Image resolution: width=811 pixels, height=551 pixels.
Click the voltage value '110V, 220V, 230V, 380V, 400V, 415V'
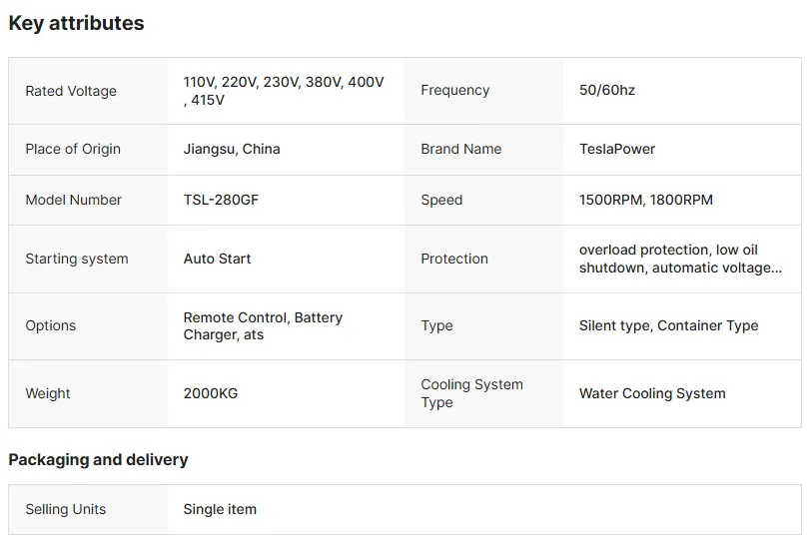pyautogui.click(x=284, y=91)
